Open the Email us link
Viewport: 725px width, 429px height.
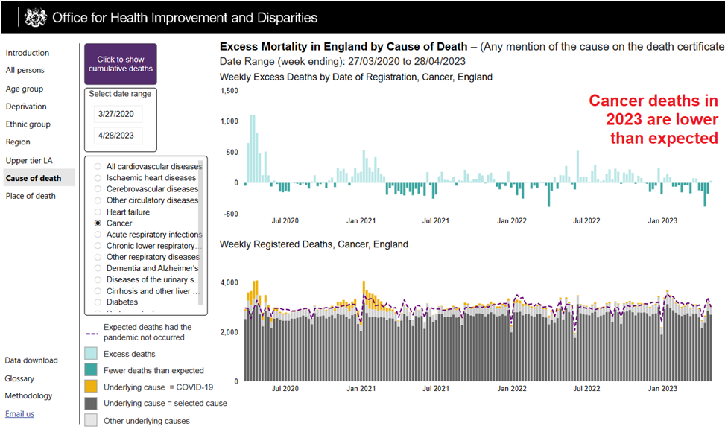pos(19,414)
